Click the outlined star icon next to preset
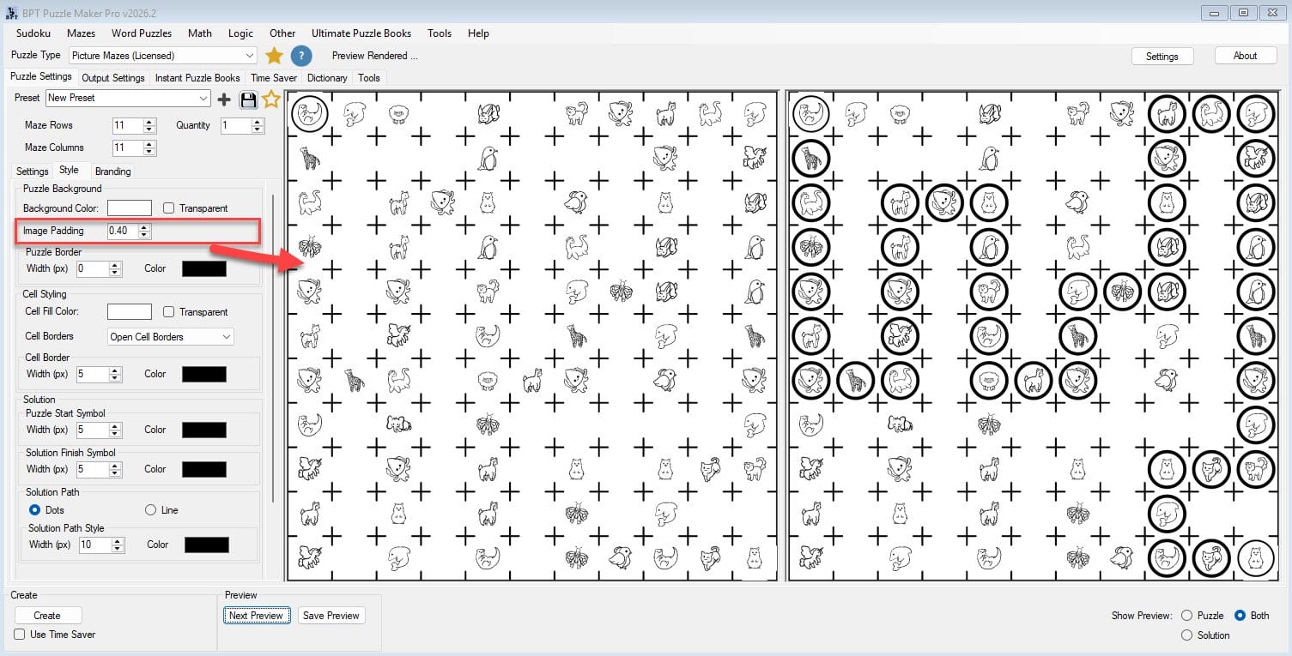Screen dimensions: 1292x656 point(271,99)
